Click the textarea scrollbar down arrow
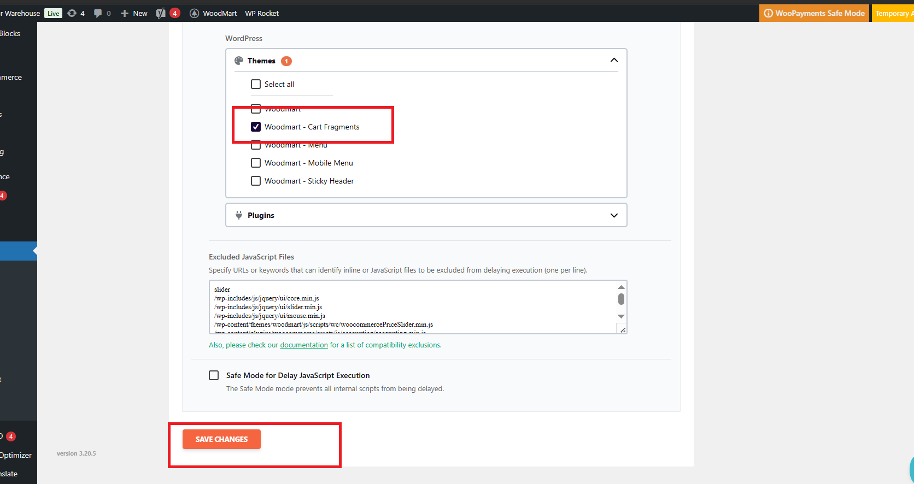This screenshot has width=914, height=484. [x=621, y=316]
